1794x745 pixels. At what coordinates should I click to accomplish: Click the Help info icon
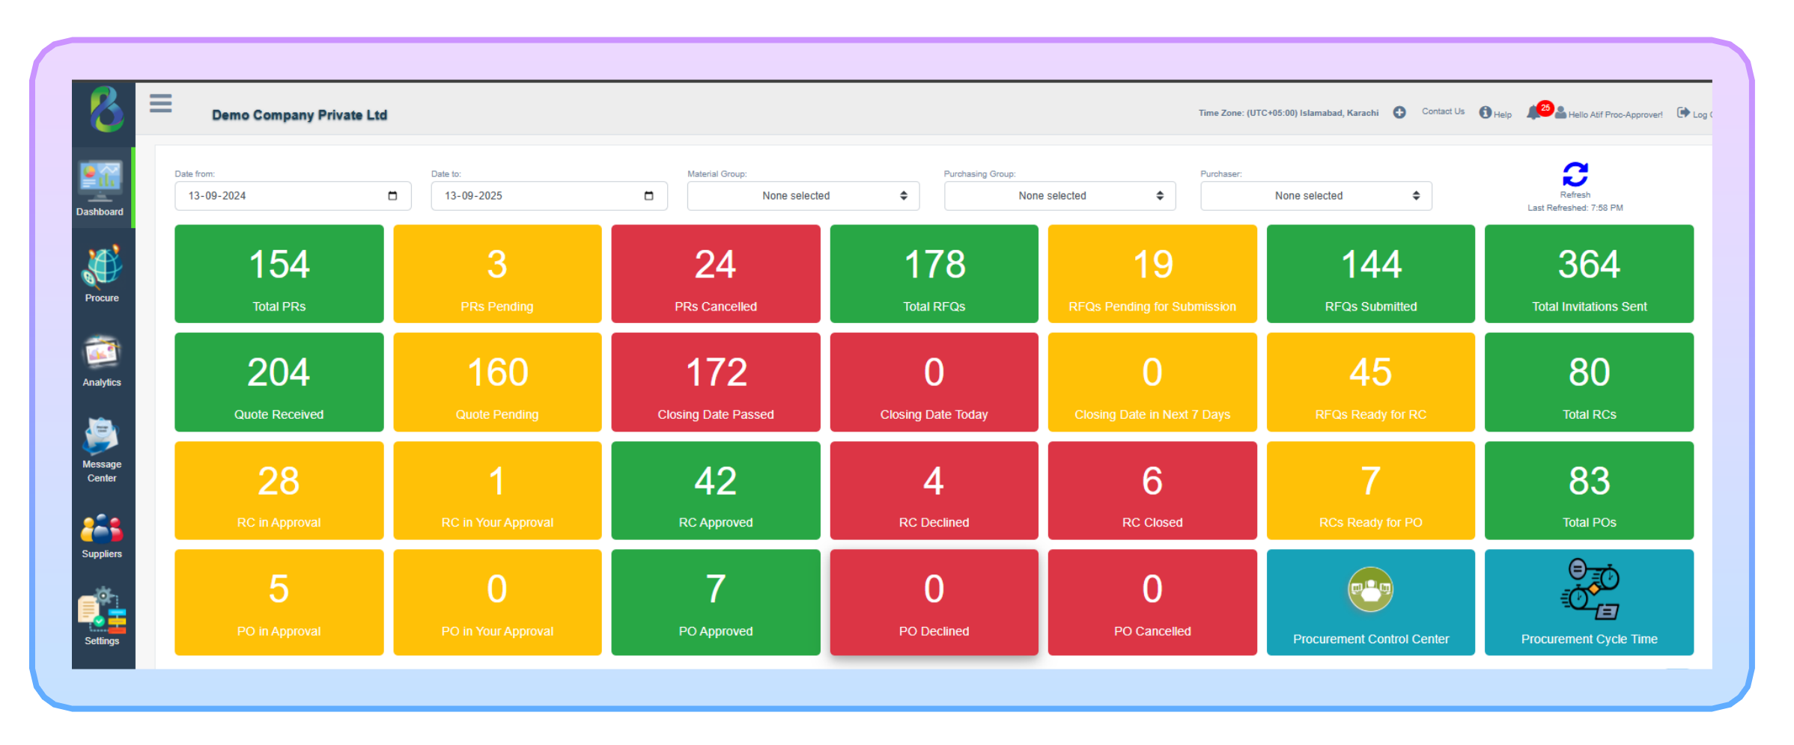[1486, 112]
